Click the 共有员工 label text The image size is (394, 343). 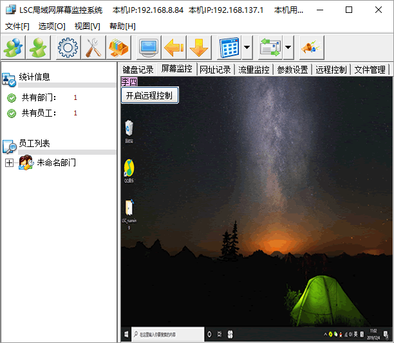(x=39, y=113)
